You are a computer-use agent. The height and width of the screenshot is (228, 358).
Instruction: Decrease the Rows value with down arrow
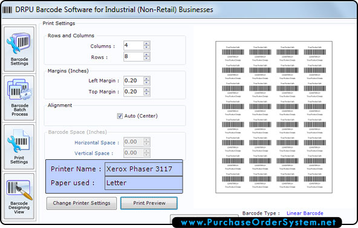click(x=146, y=59)
